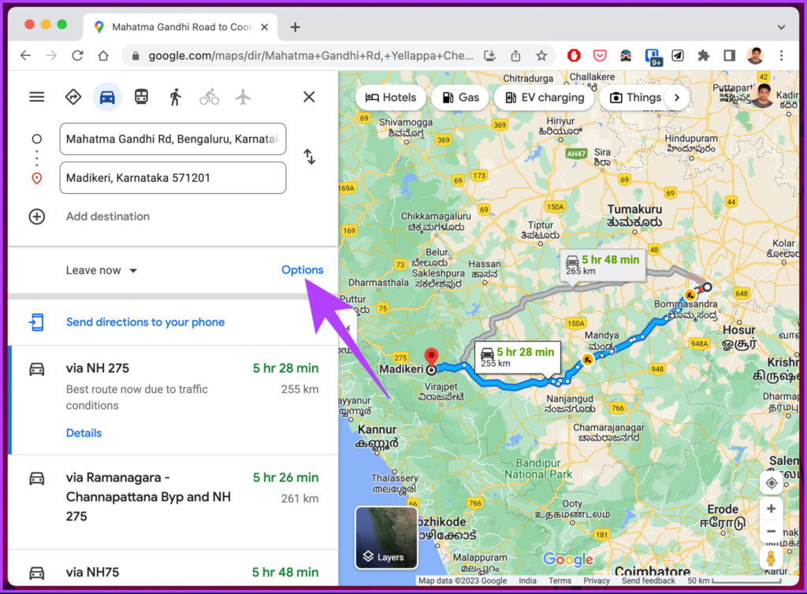Open route Options
Viewport: 807px width, 594px height.
[x=302, y=270]
